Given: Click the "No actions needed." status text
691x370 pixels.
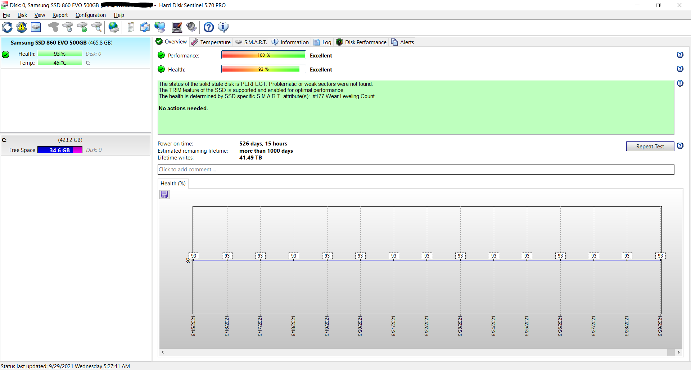Looking at the screenshot, I should 183,108.
